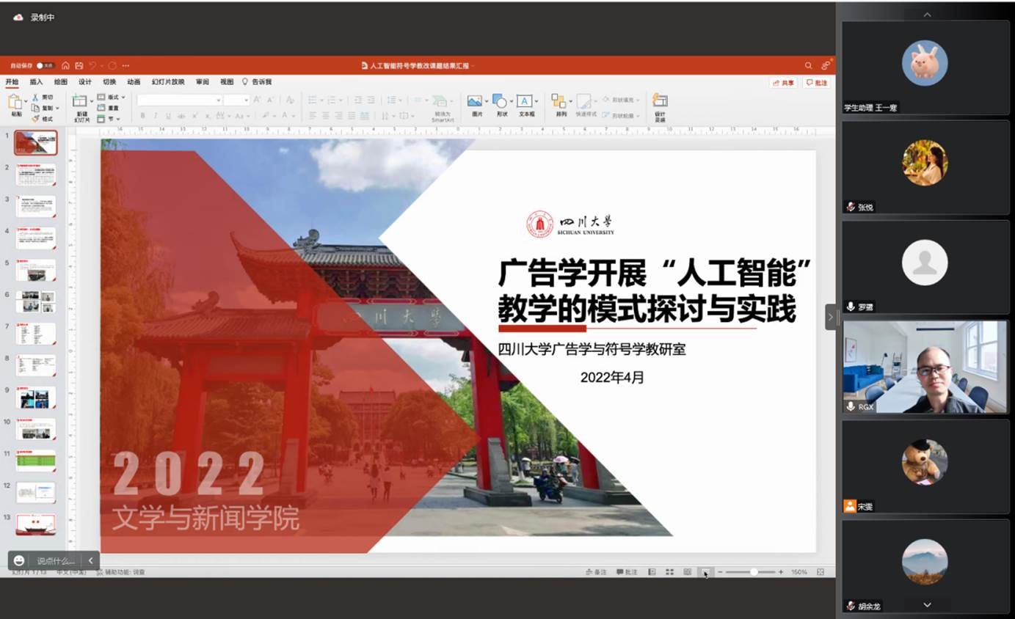This screenshot has height=619, width=1015.
Task: Insert a text box via the 文本框 icon
Action: pyautogui.click(x=523, y=100)
